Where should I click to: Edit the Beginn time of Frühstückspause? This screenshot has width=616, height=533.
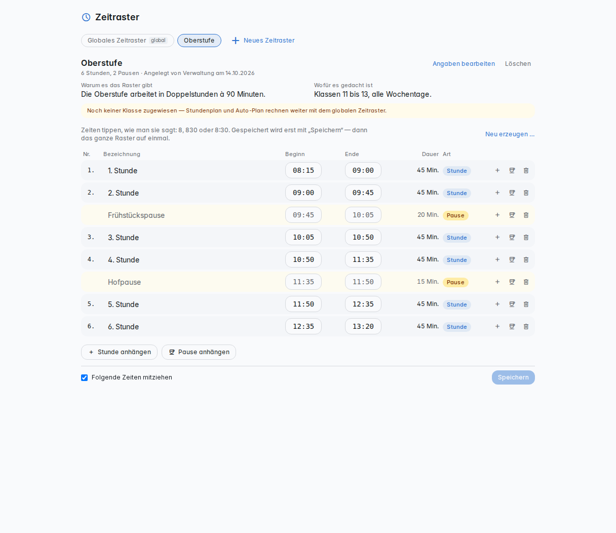(x=303, y=215)
